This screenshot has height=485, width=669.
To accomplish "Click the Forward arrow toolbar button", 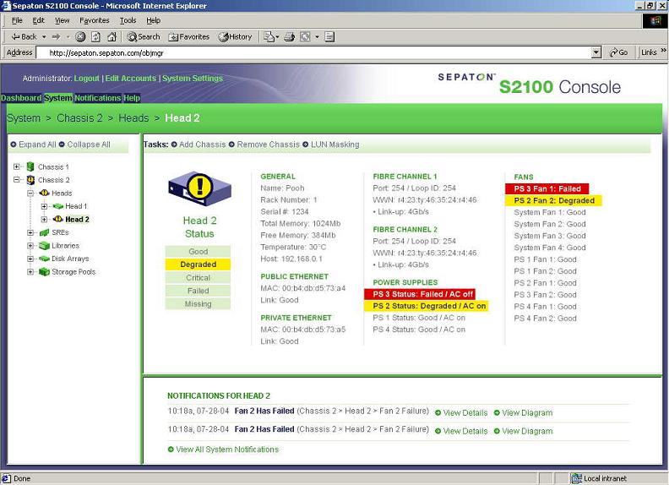I will click(x=57, y=36).
